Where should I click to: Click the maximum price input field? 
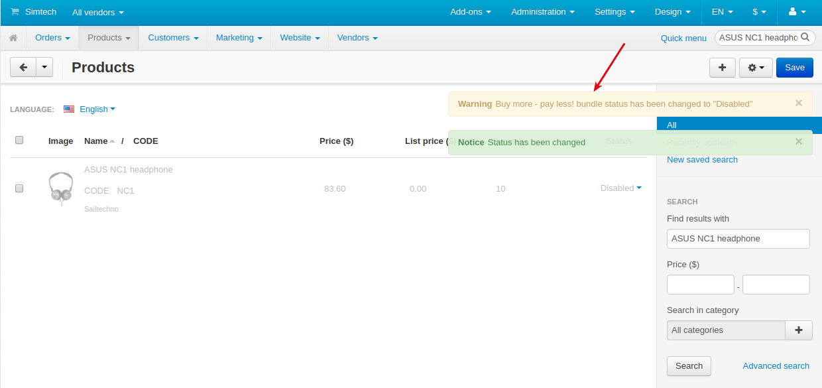pos(776,285)
